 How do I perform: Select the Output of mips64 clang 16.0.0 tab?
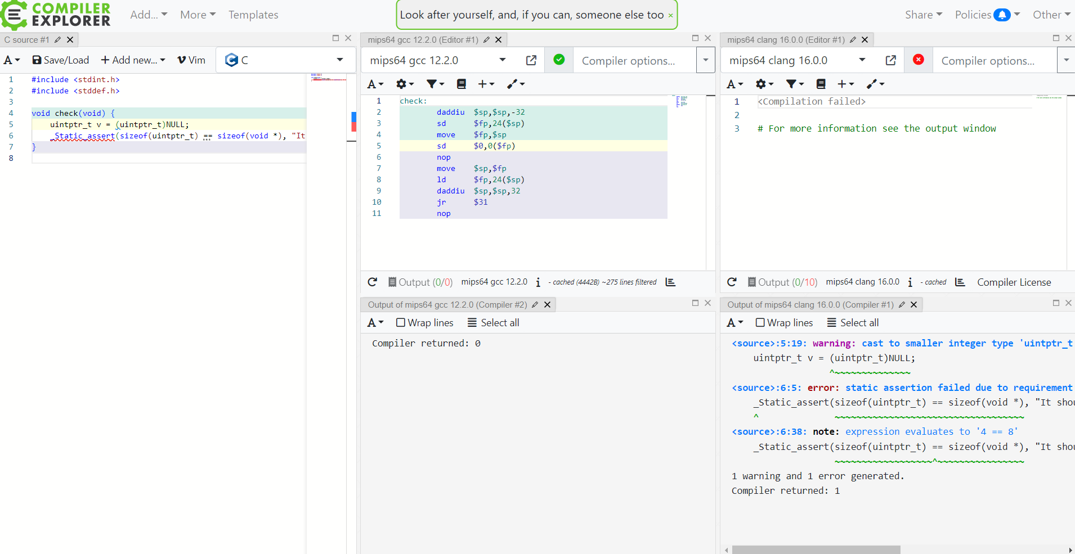810,305
